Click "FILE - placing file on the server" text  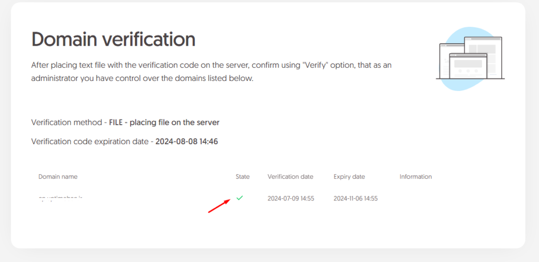click(164, 123)
